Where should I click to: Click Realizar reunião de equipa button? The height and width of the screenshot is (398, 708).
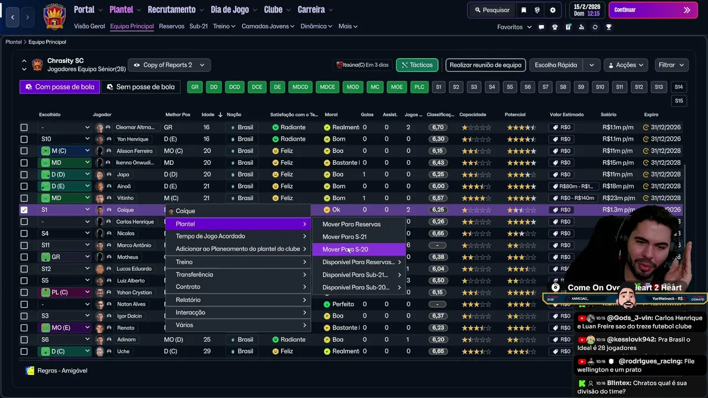coord(485,65)
